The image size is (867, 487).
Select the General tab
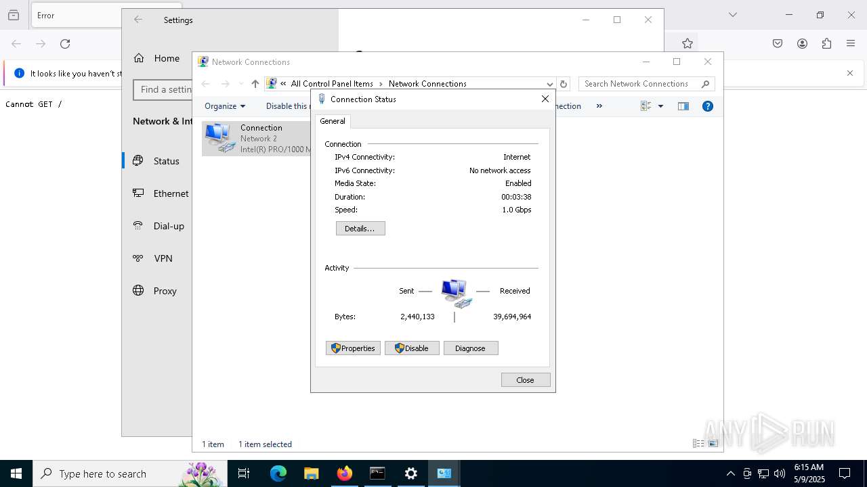point(333,121)
